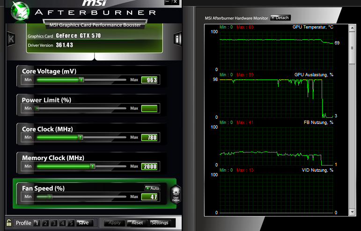Select profile slot 4
Viewport: 361px width, 231px height.
[x=63, y=223]
